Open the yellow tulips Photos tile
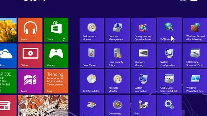207x116 pixels. [x=8, y=30]
